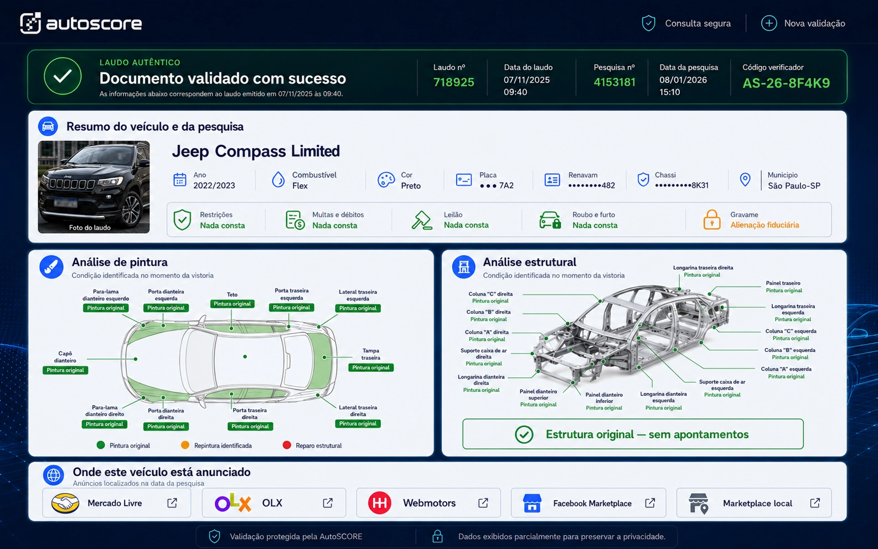Click the Pintura original tag under Porta dianteira direita
Viewport: 878px width, 549px height.
tap(166, 426)
